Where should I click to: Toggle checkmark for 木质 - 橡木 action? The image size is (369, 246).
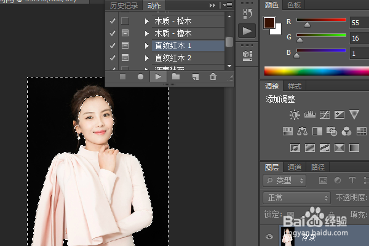(113, 33)
